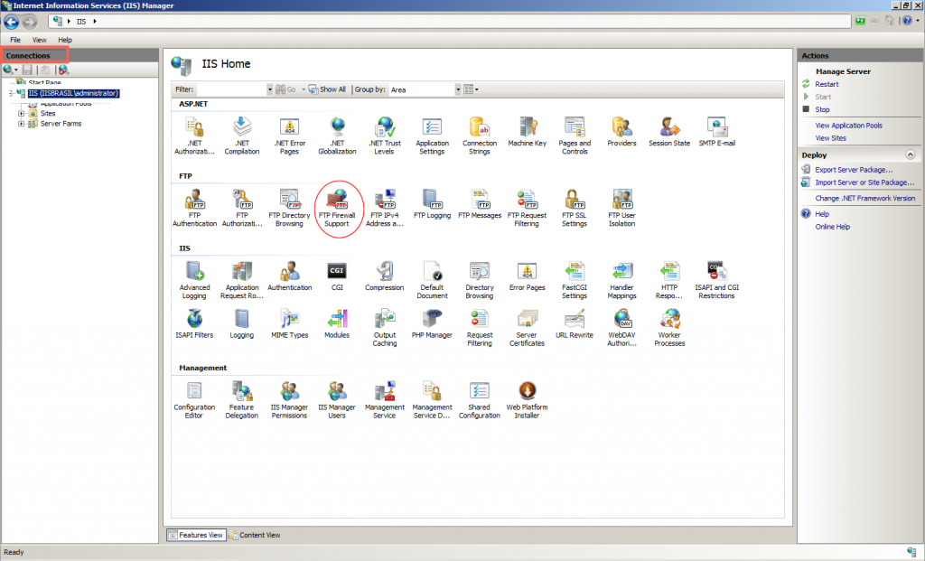
Task: Open Modules feature
Action: [337, 323]
